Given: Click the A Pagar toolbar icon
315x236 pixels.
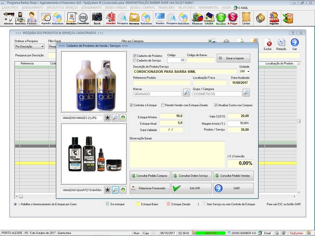Looking at the screenshot, I should click(233, 18).
